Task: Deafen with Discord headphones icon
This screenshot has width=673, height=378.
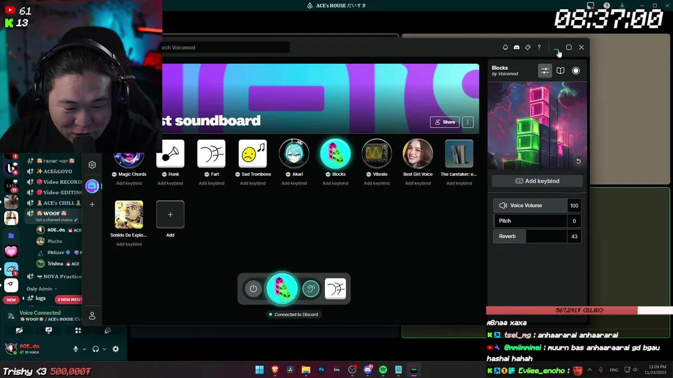Action: coord(96,349)
